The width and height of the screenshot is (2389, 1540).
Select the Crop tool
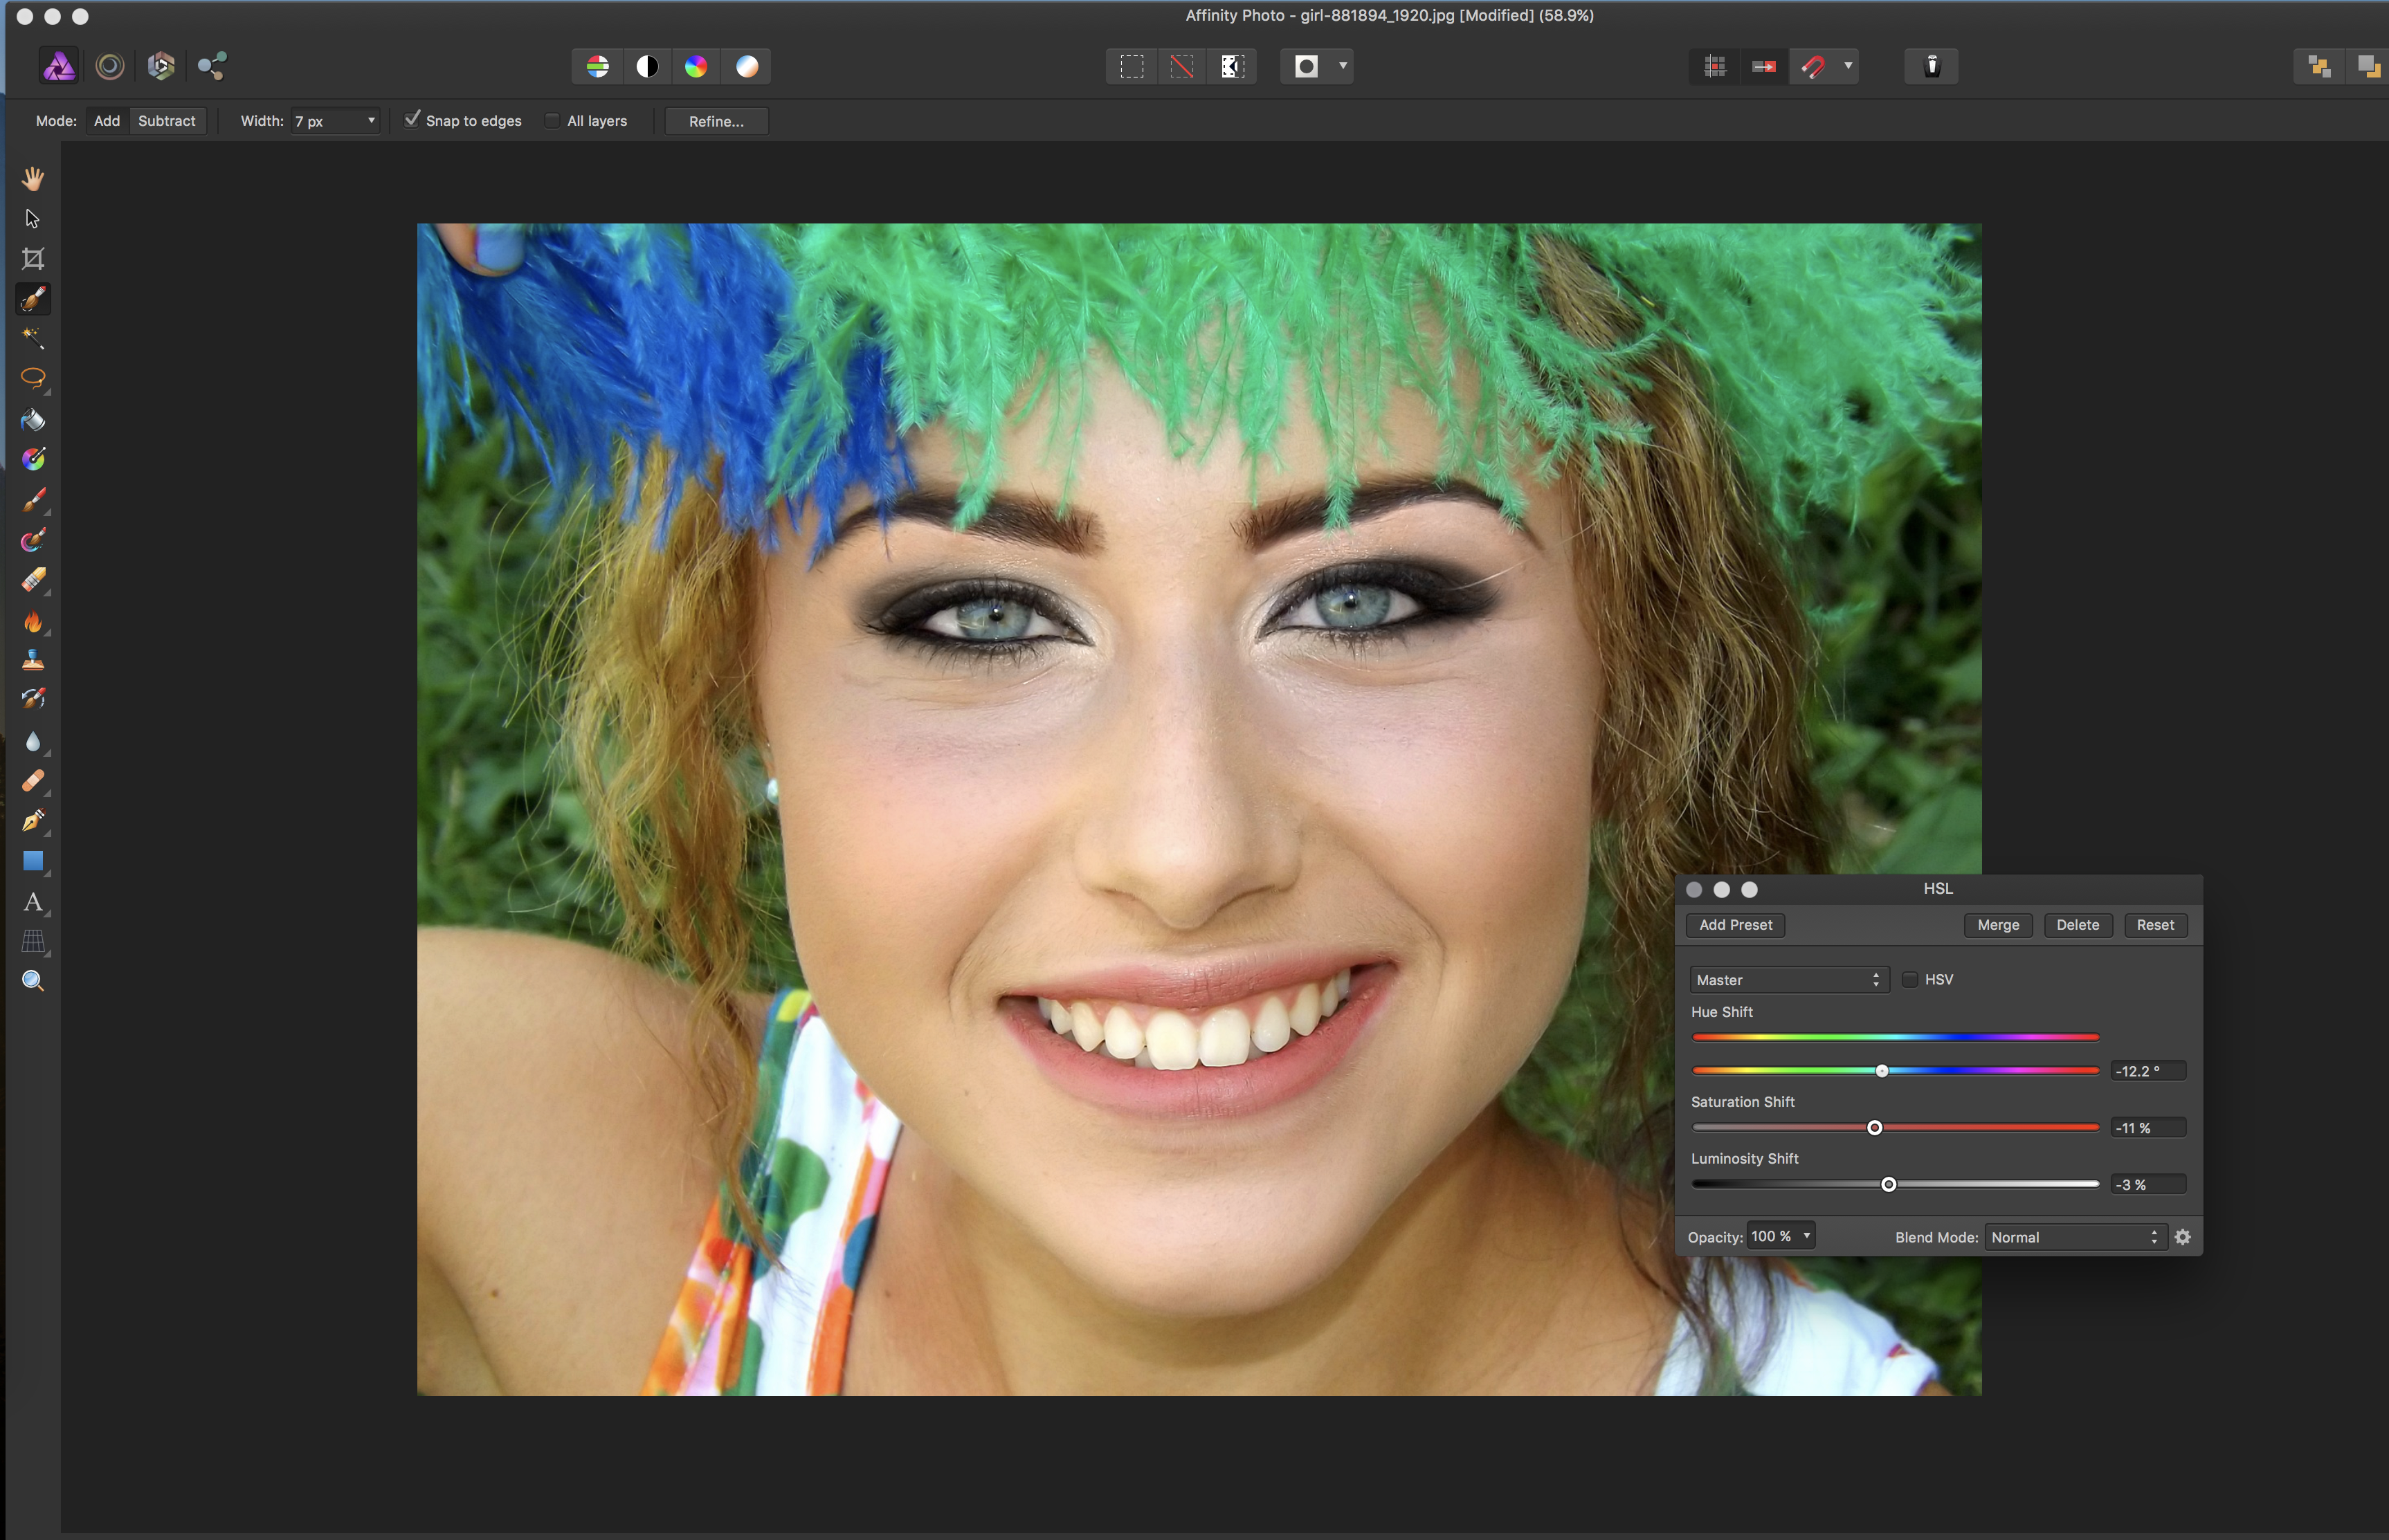point(33,259)
